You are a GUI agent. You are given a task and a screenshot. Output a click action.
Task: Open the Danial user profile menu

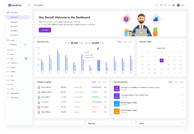click(181, 5)
